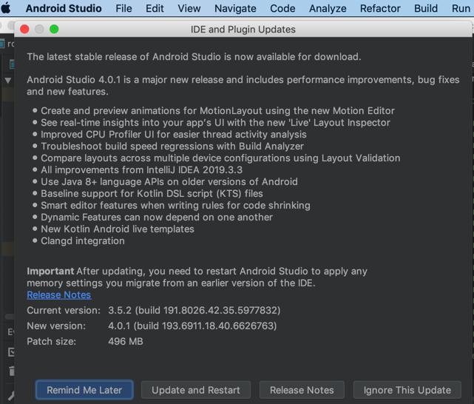474x404 pixels.
Task: Click the 'New Kotlin Android live templates' bullet
Action: click(118, 229)
